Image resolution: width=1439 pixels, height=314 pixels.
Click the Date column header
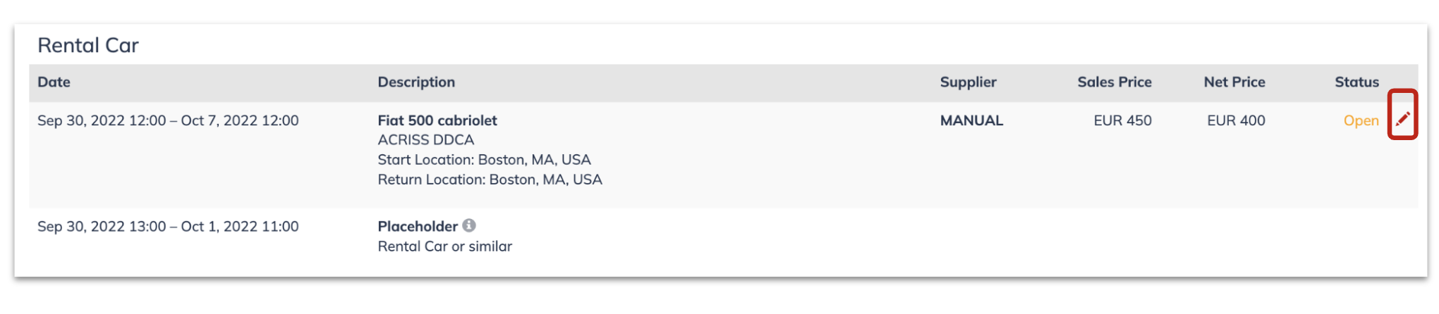pyautogui.click(x=54, y=82)
